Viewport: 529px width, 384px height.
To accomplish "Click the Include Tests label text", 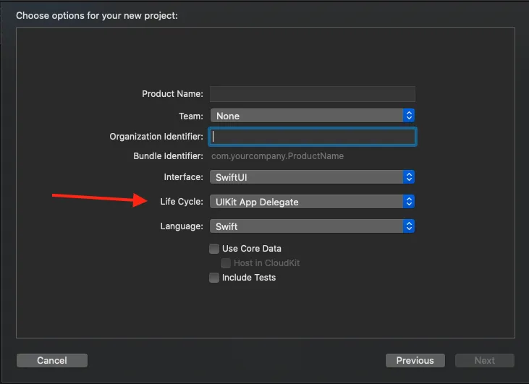I will (249, 278).
